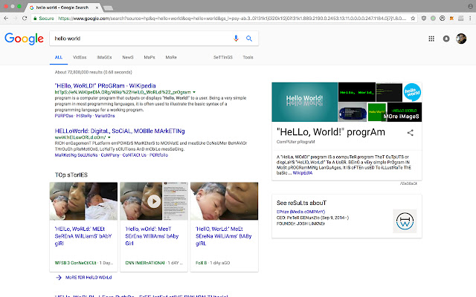The image size is (476, 297).
Task: Open the Hello World Program Wikipedia result
Action: [x=105, y=86]
